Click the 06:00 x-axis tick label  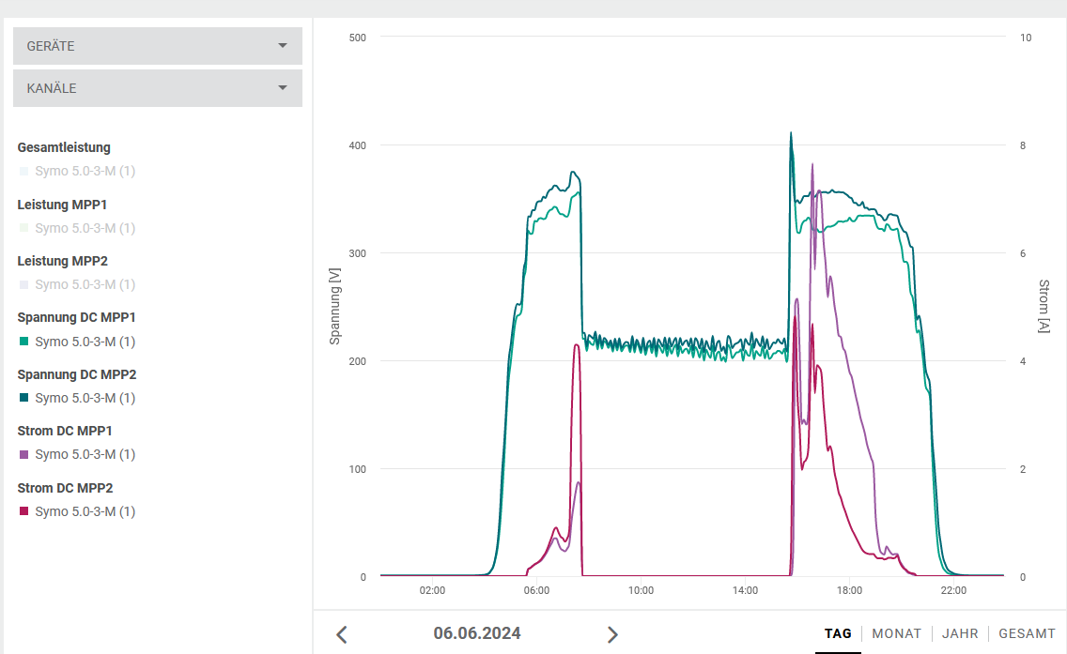click(x=536, y=591)
